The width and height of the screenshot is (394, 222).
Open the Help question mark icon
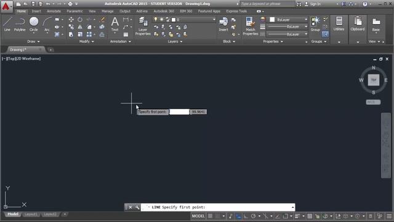(365, 4)
